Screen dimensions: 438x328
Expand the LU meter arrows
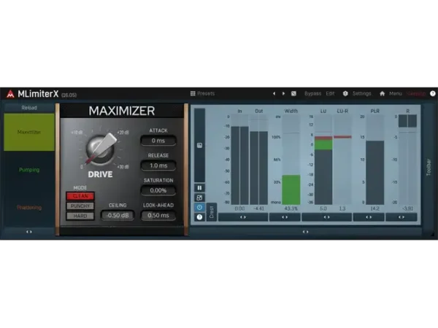coord(326,217)
